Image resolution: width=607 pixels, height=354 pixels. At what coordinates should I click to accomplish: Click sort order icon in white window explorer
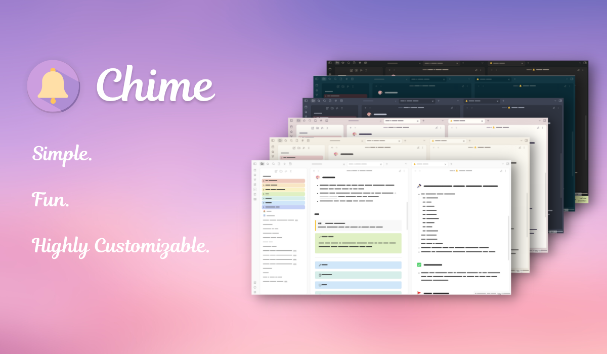click(x=286, y=171)
